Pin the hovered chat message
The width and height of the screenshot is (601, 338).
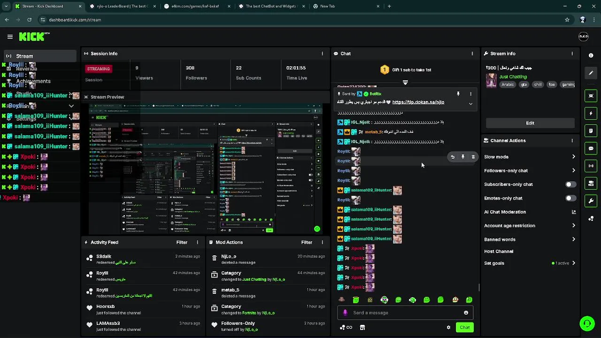click(463, 157)
